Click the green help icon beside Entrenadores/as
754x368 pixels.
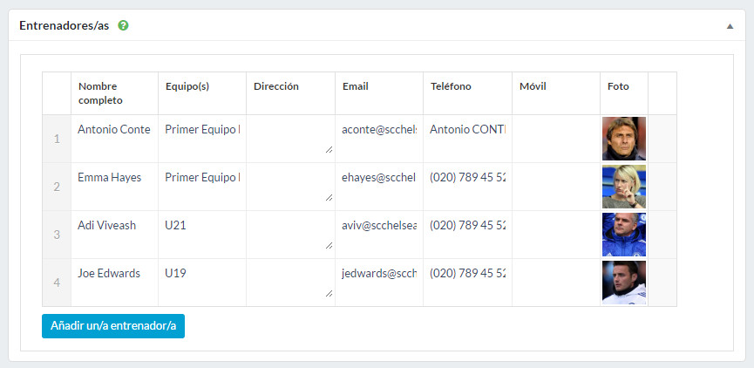coord(123,26)
